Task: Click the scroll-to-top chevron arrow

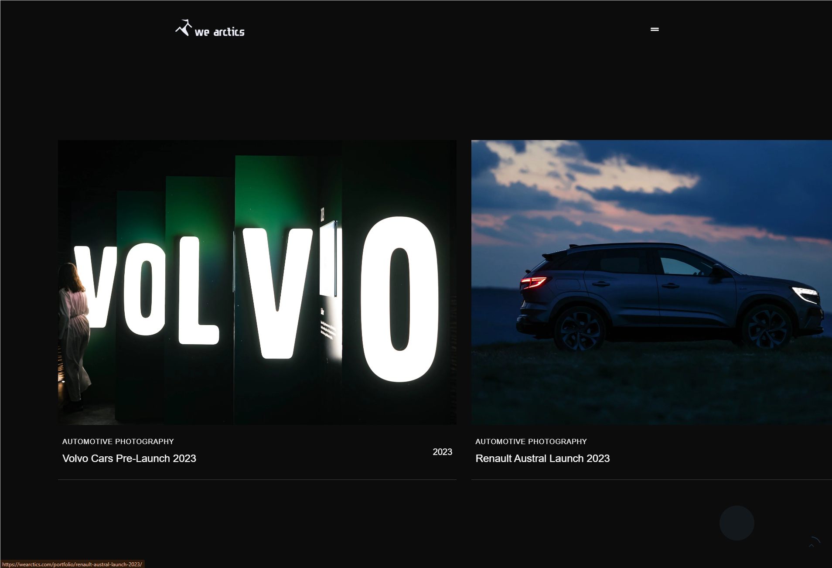Action: (812, 546)
